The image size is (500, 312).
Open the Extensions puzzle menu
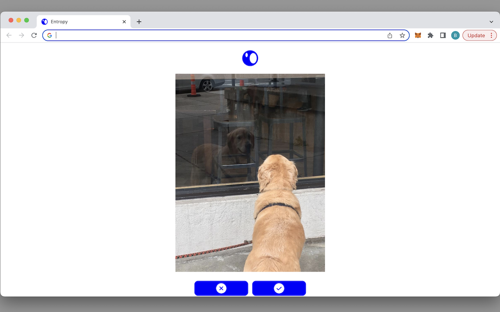click(x=430, y=35)
